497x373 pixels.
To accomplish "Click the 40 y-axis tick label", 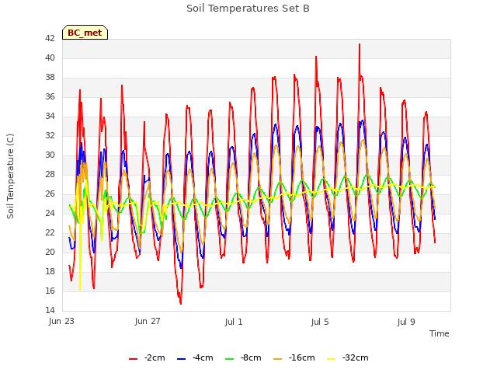I will pyautogui.click(x=50, y=58).
